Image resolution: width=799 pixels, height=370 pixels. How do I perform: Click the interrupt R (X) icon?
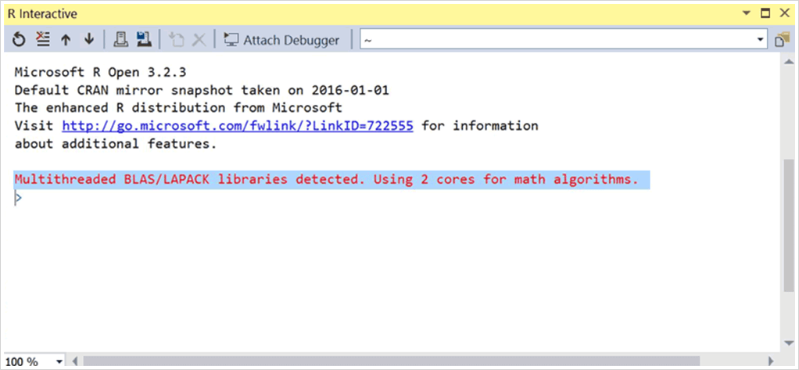click(199, 40)
